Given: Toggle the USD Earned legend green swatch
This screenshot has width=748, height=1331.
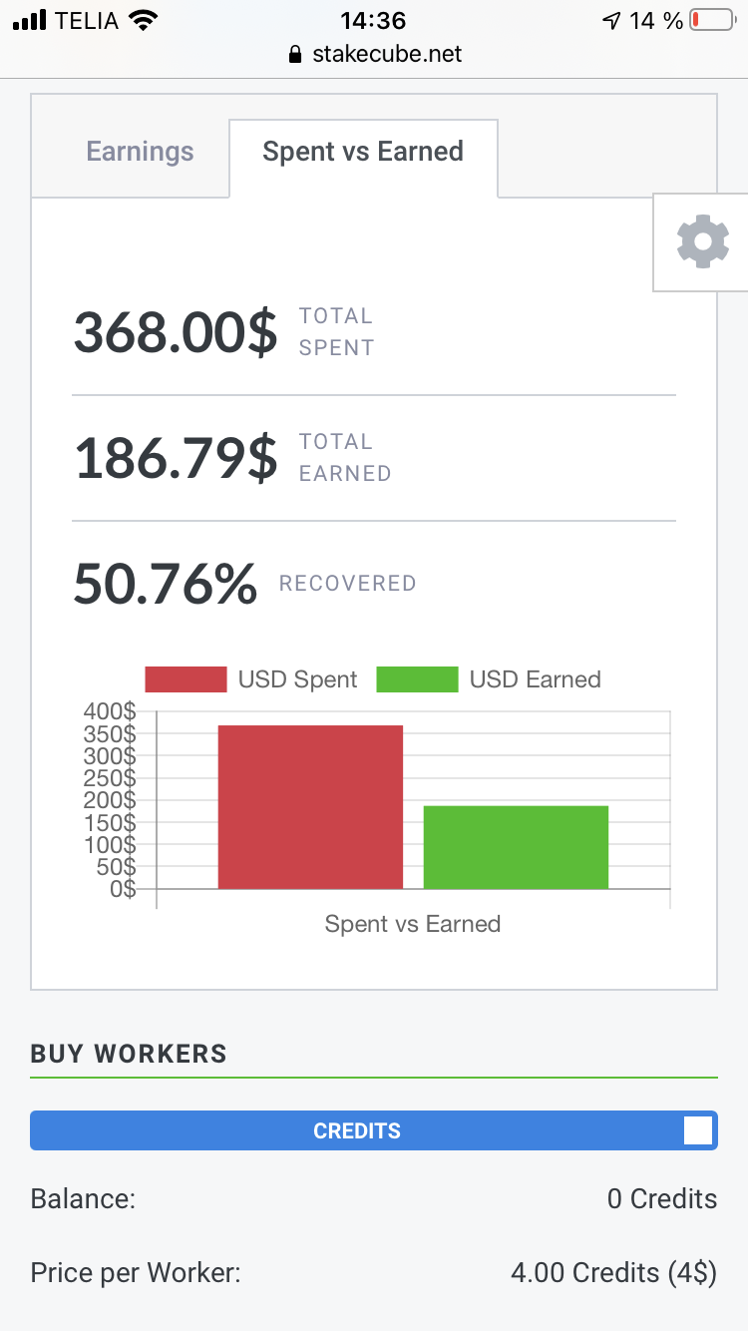Looking at the screenshot, I should click(x=417, y=679).
